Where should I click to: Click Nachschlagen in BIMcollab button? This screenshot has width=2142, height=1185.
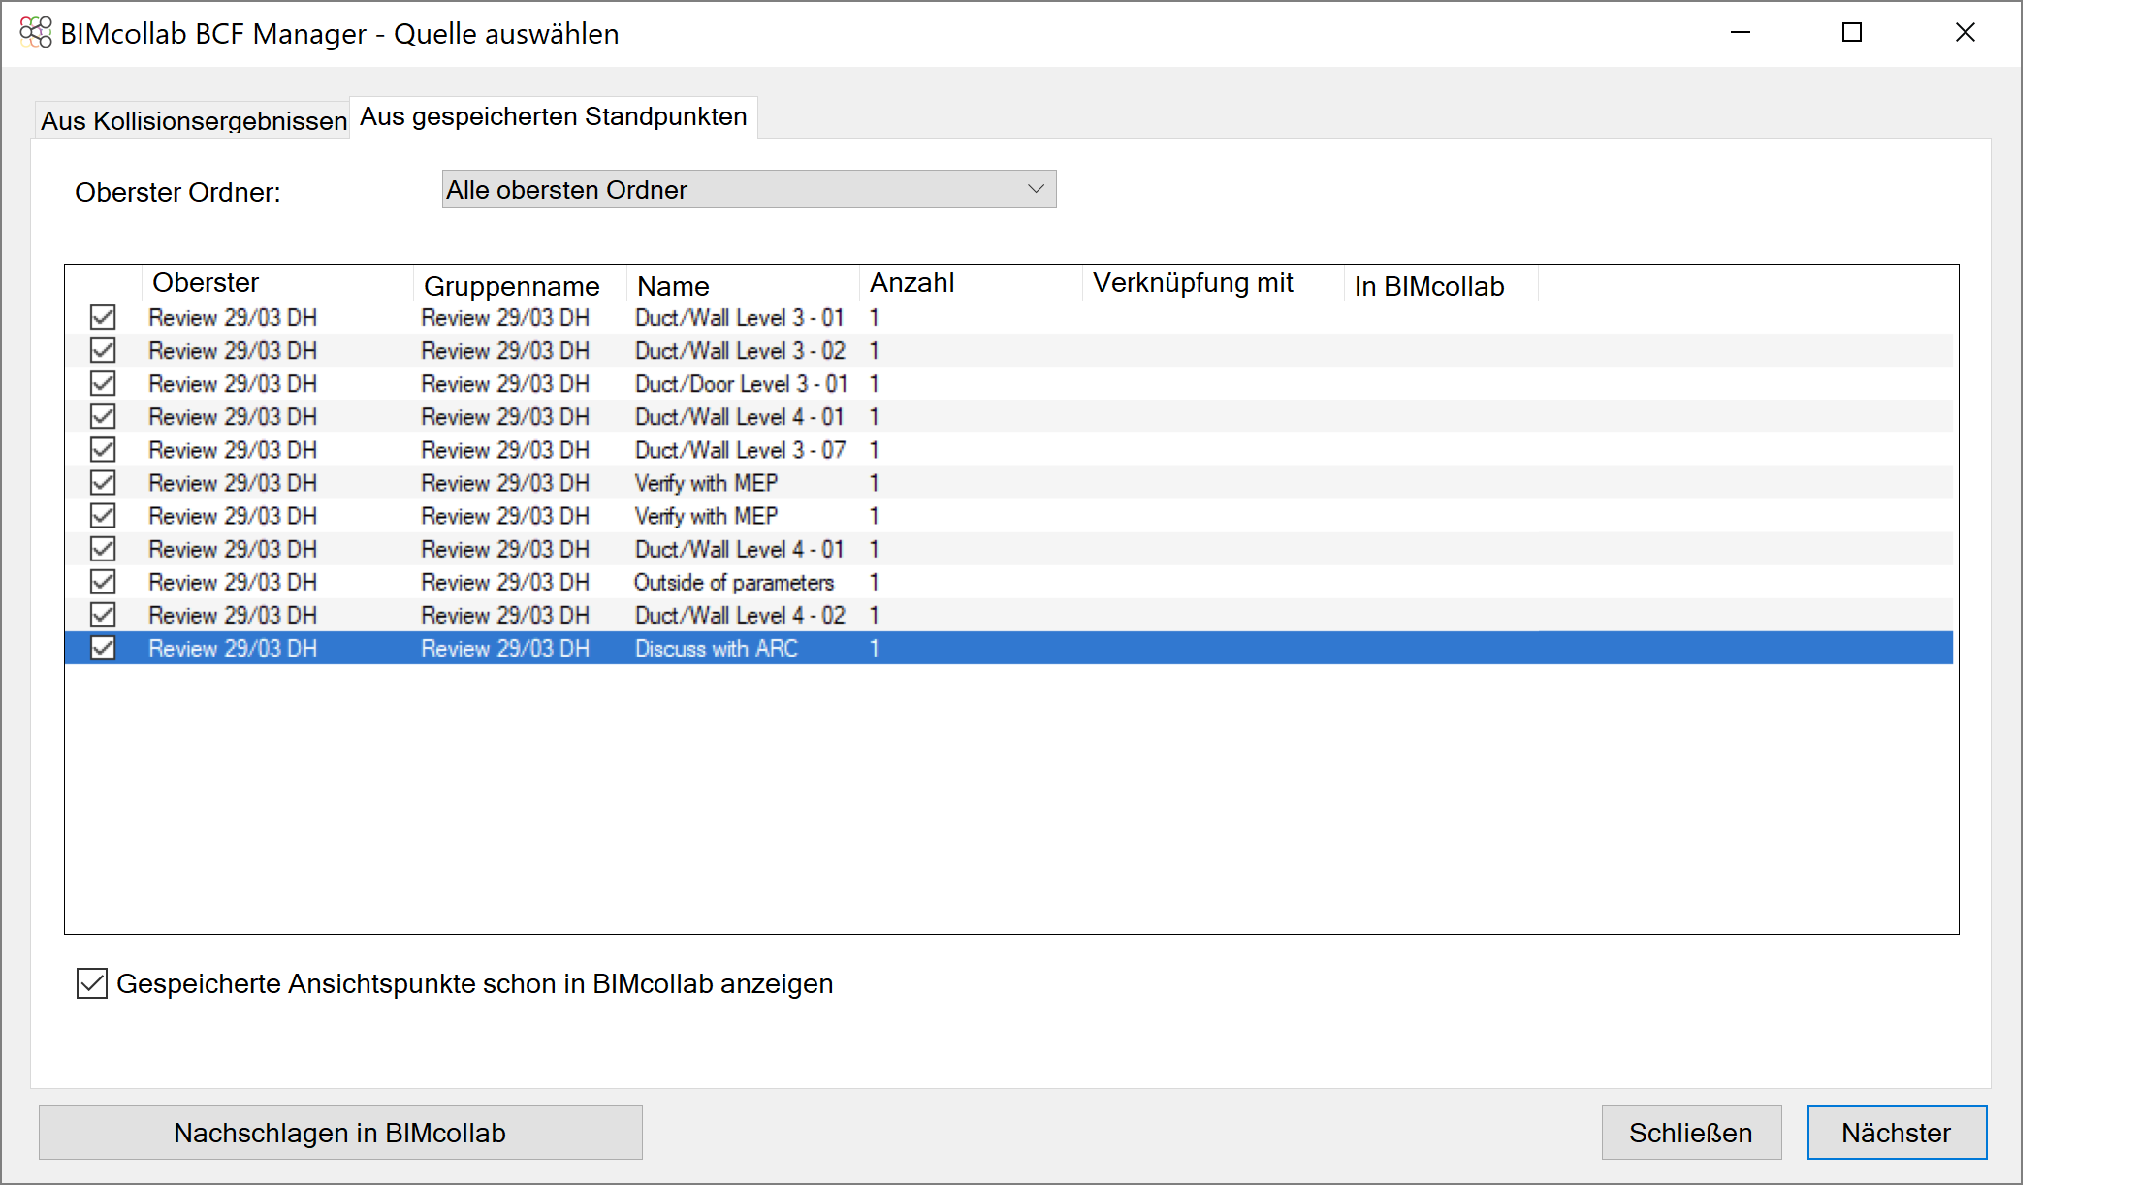pos(340,1133)
